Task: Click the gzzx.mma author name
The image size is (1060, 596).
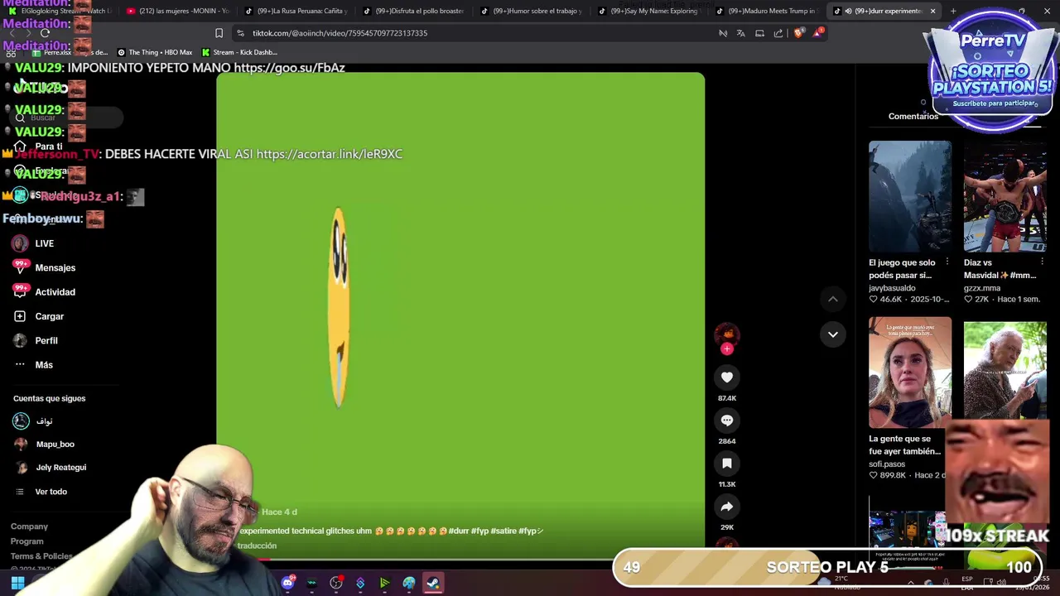Action: point(982,288)
